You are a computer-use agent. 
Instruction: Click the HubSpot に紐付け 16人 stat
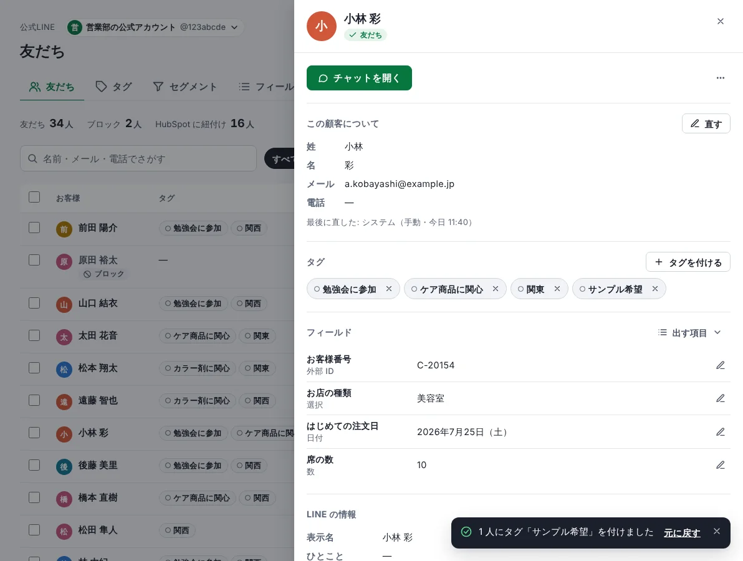coord(204,123)
